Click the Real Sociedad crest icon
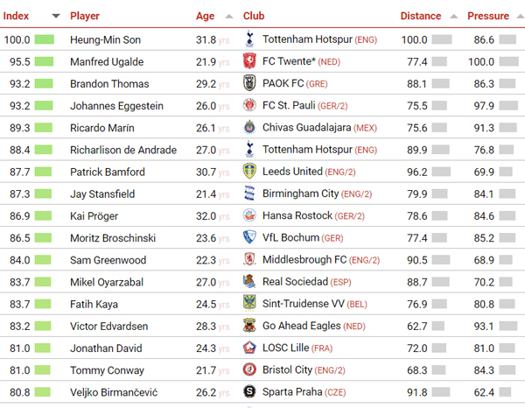 (x=249, y=282)
